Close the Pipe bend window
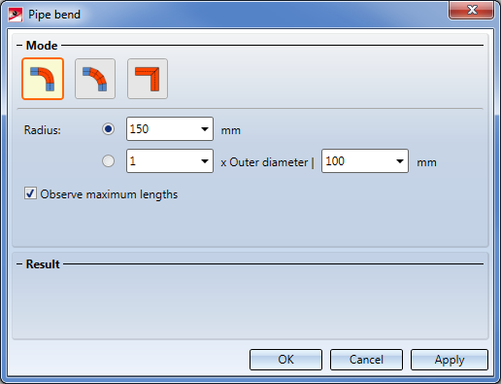Image resolution: width=501 pixels, height=384 pixels. pyautogui.click(x=472, y=10)
